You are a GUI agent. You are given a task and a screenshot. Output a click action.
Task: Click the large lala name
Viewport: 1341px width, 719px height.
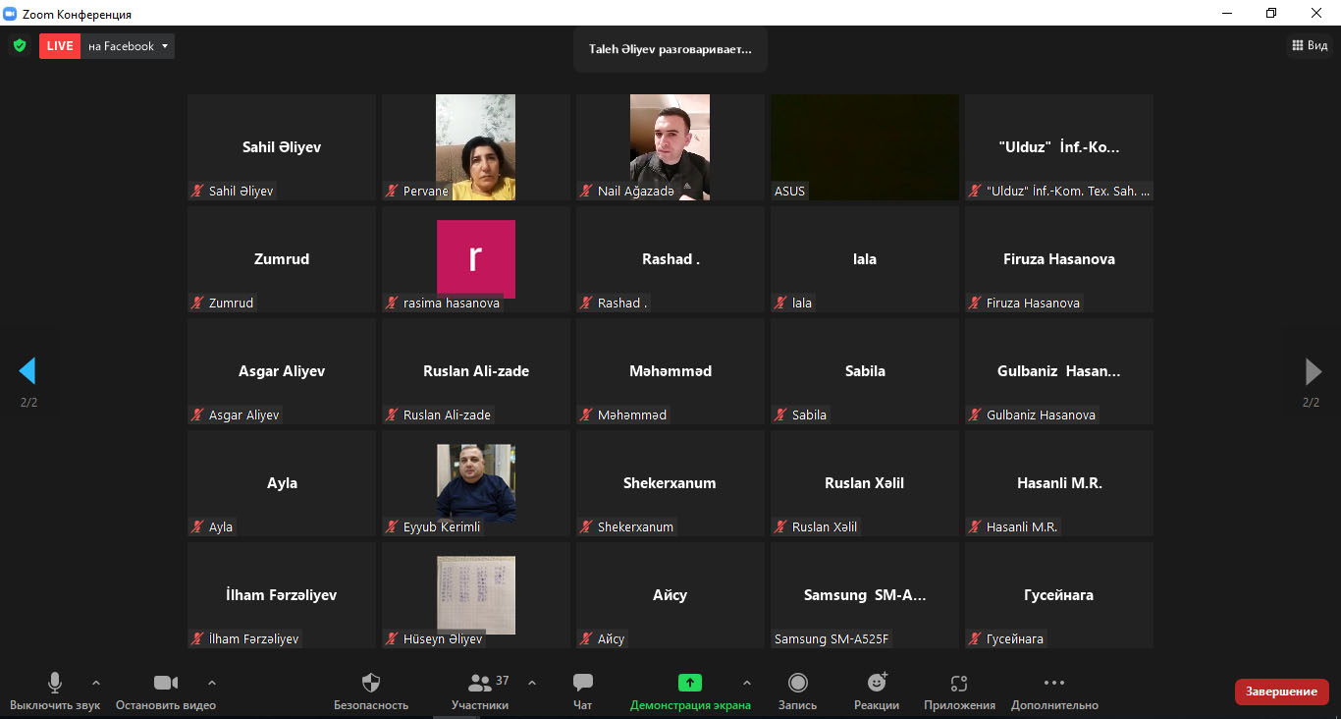point(865,259)
